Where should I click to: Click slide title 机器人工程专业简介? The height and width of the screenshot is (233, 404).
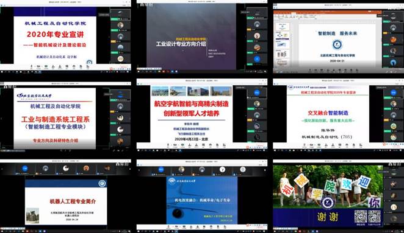[x=73, y=201]
